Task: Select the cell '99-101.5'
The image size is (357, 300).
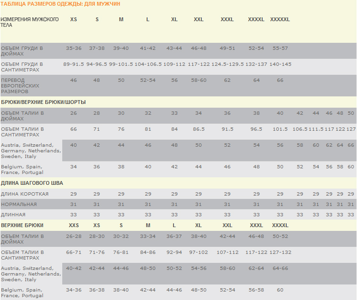Action: pyautogui.click(x=121, y=64)
